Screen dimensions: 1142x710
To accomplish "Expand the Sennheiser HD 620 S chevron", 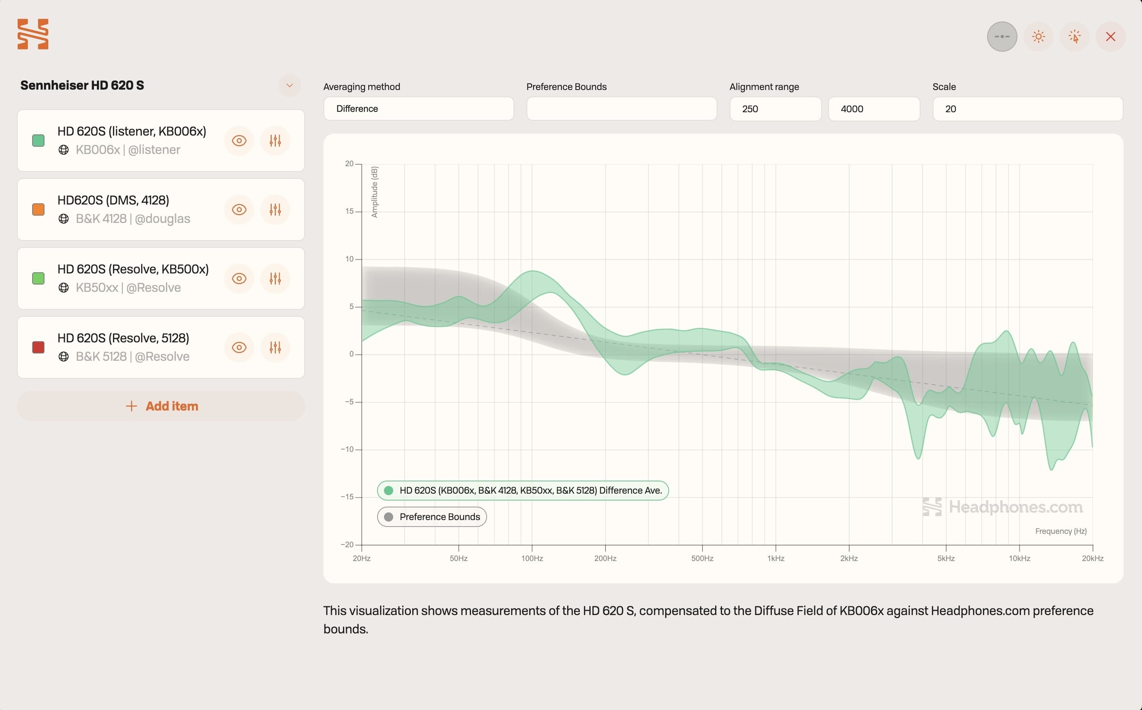I will coord(289,85).
